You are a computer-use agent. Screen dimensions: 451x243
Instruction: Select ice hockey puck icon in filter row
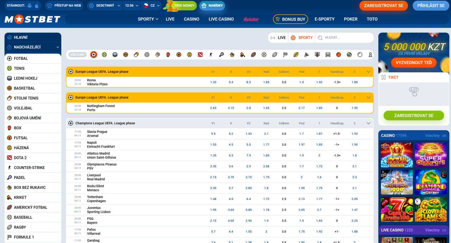(x=115, y=55)
